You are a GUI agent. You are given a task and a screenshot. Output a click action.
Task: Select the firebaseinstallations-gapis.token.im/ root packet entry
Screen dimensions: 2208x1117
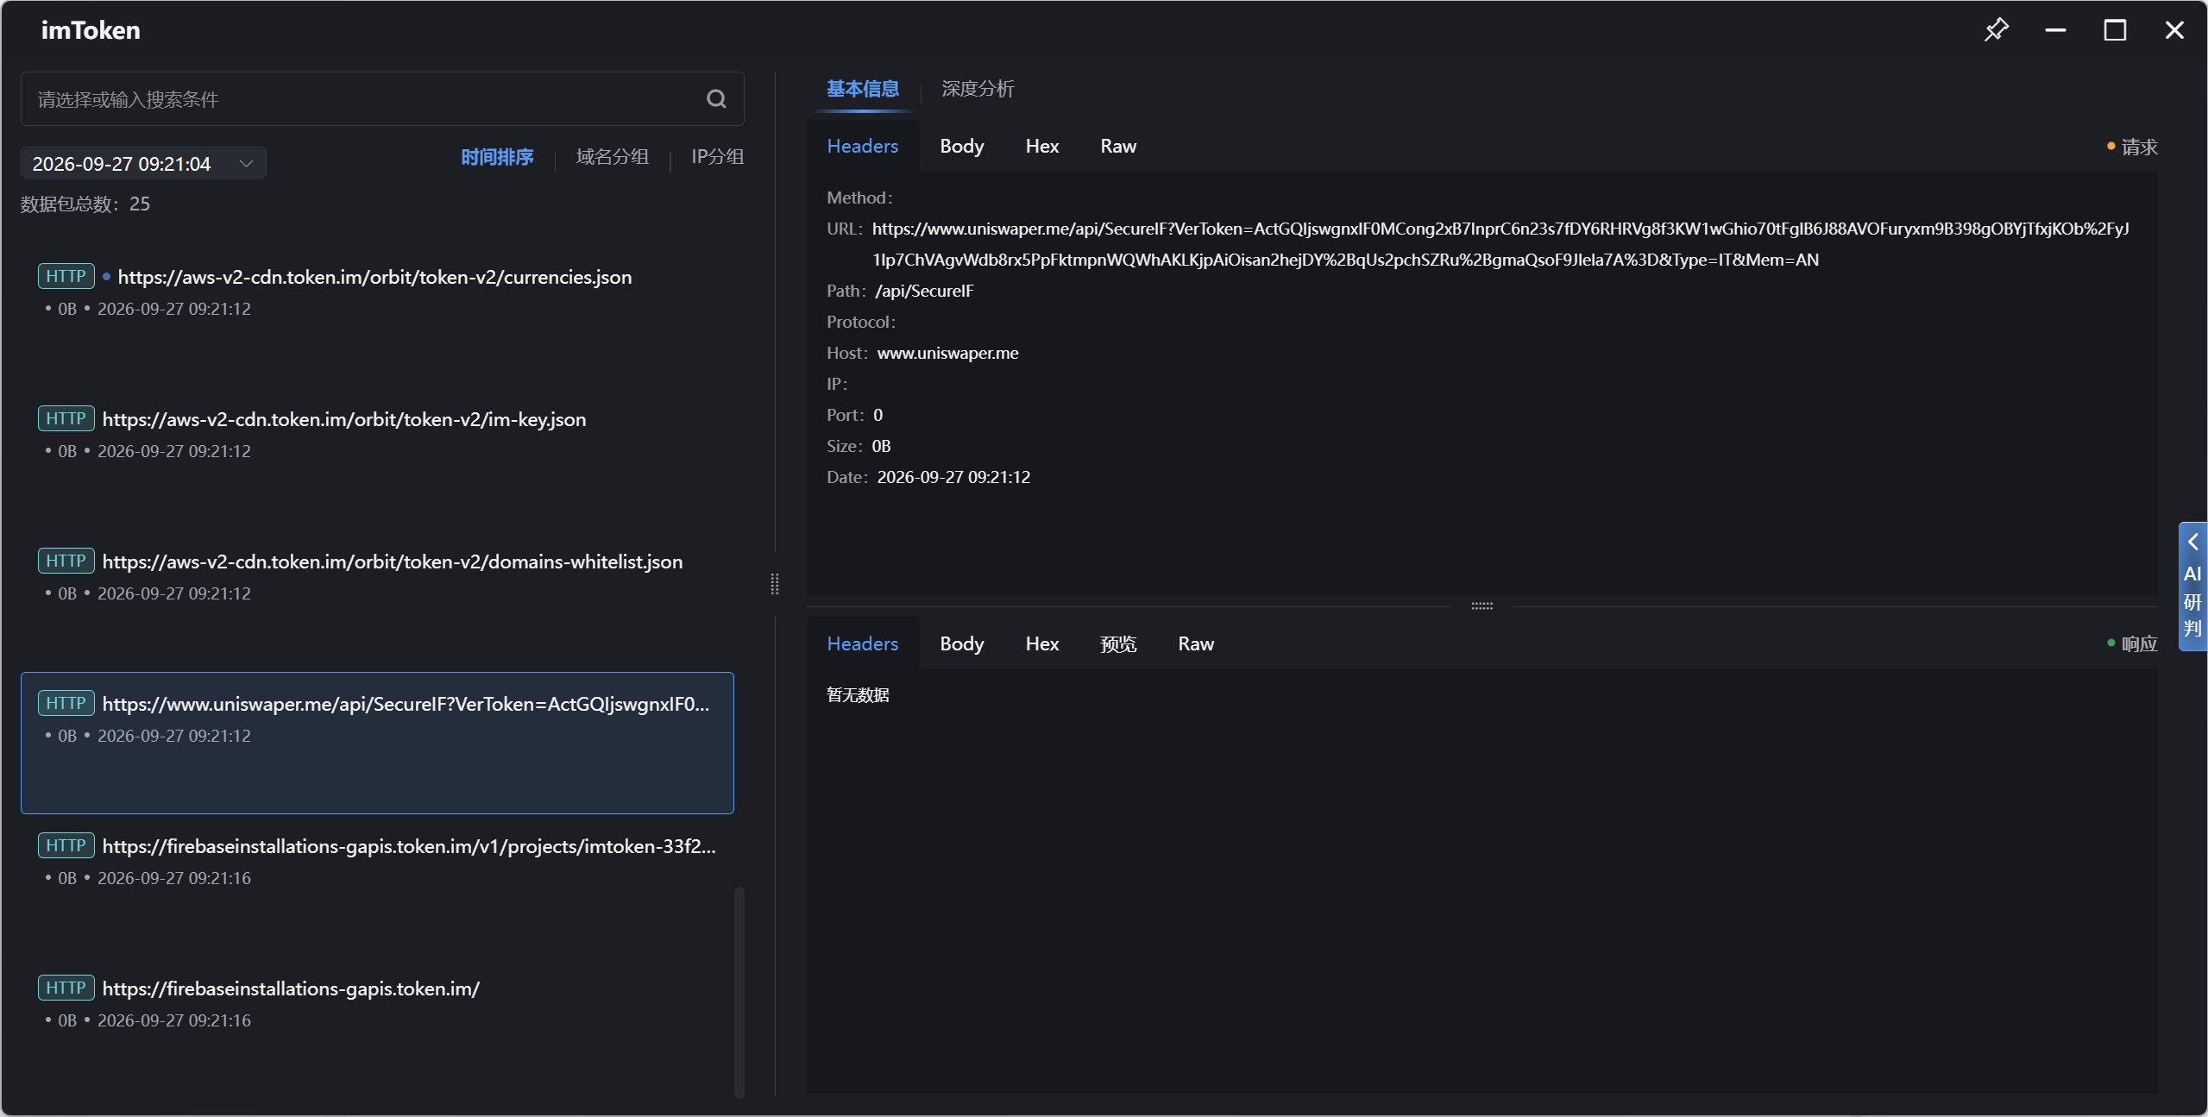tap(377, 1027)
